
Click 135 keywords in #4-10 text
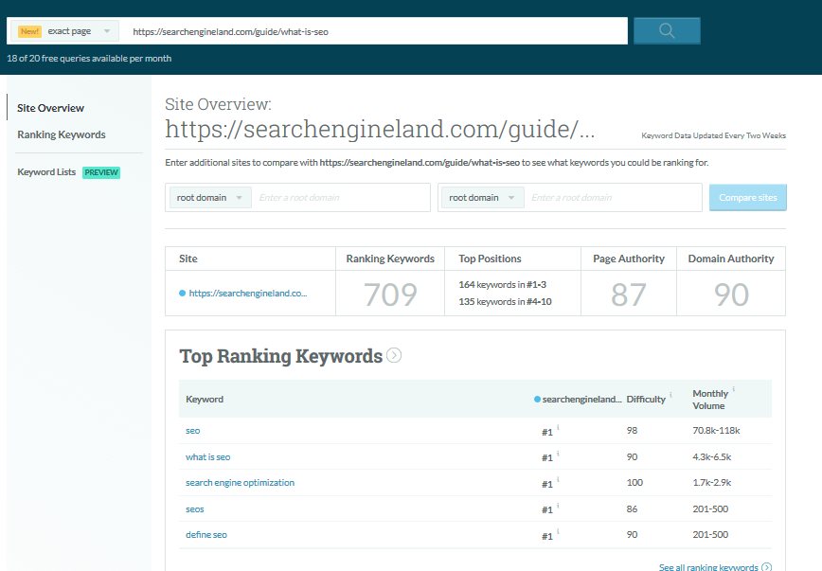point(505,301)
